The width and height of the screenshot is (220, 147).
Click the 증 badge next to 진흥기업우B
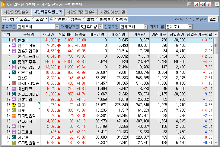coord(14,51)
